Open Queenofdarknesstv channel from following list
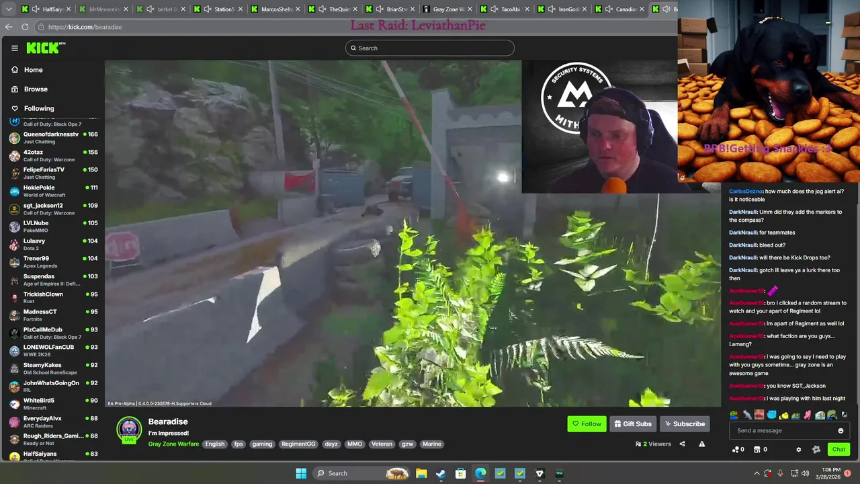Image resolution: width=860 pixels, height=484 pixels. pyautogui.click(x=52, y=138)
